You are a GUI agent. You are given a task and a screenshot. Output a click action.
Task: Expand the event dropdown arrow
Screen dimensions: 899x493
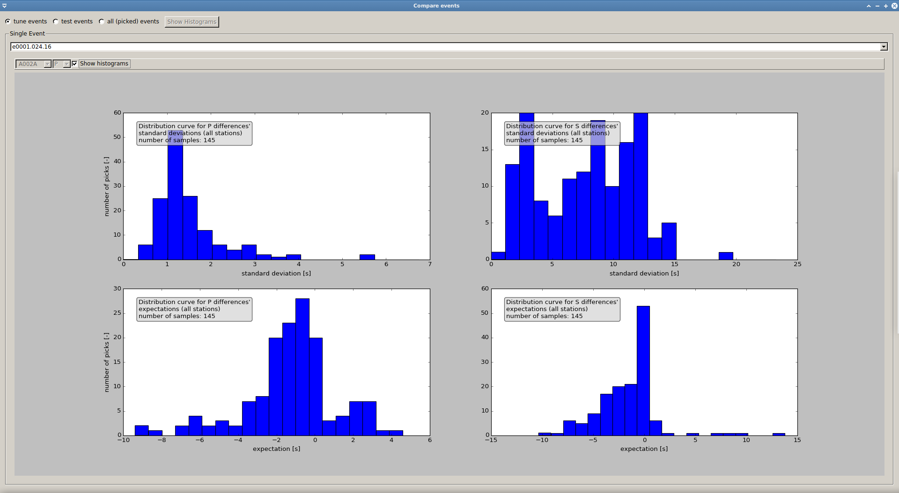pos(884,47)
